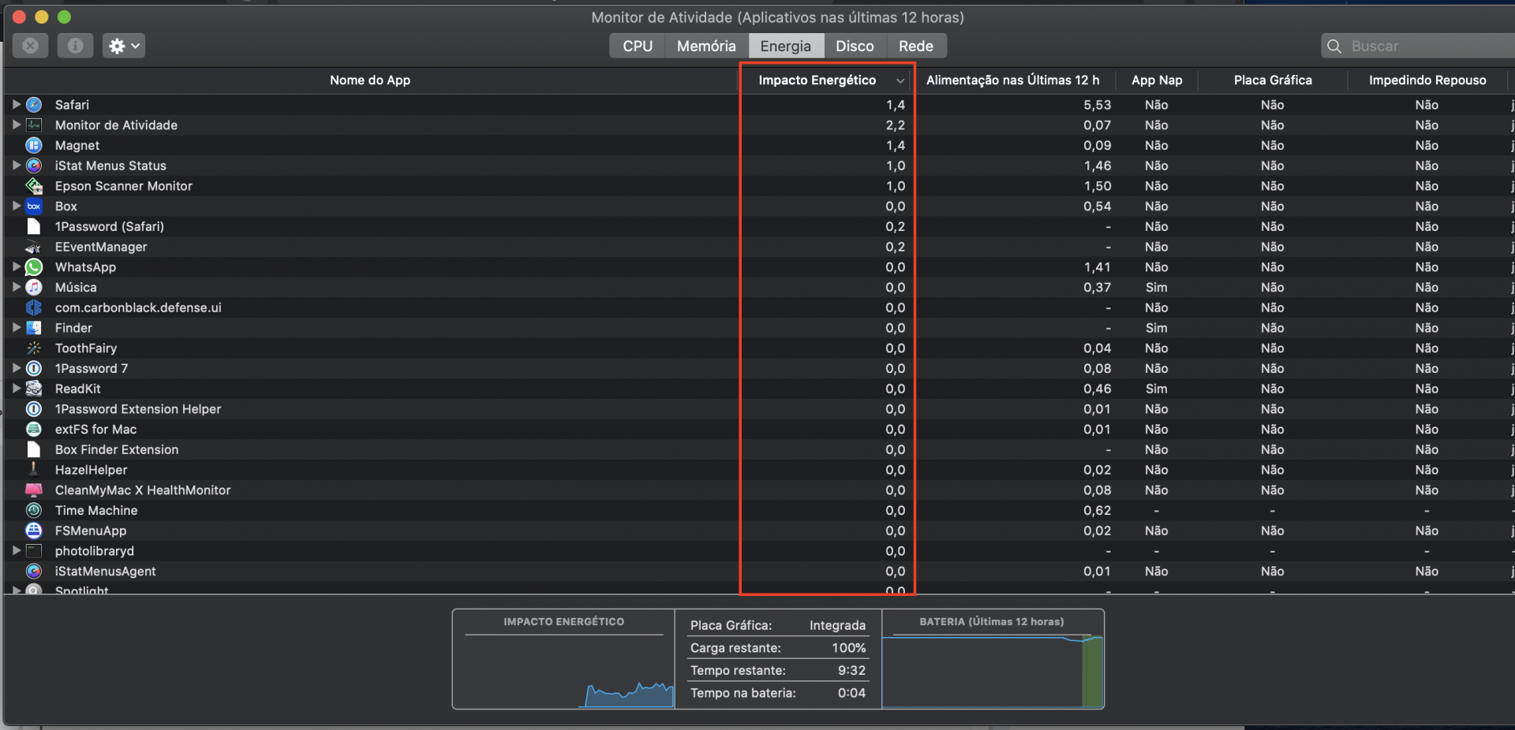Screen dimensions: 1515x730
Task: Open process info with the i button
Action: point(75,46)
